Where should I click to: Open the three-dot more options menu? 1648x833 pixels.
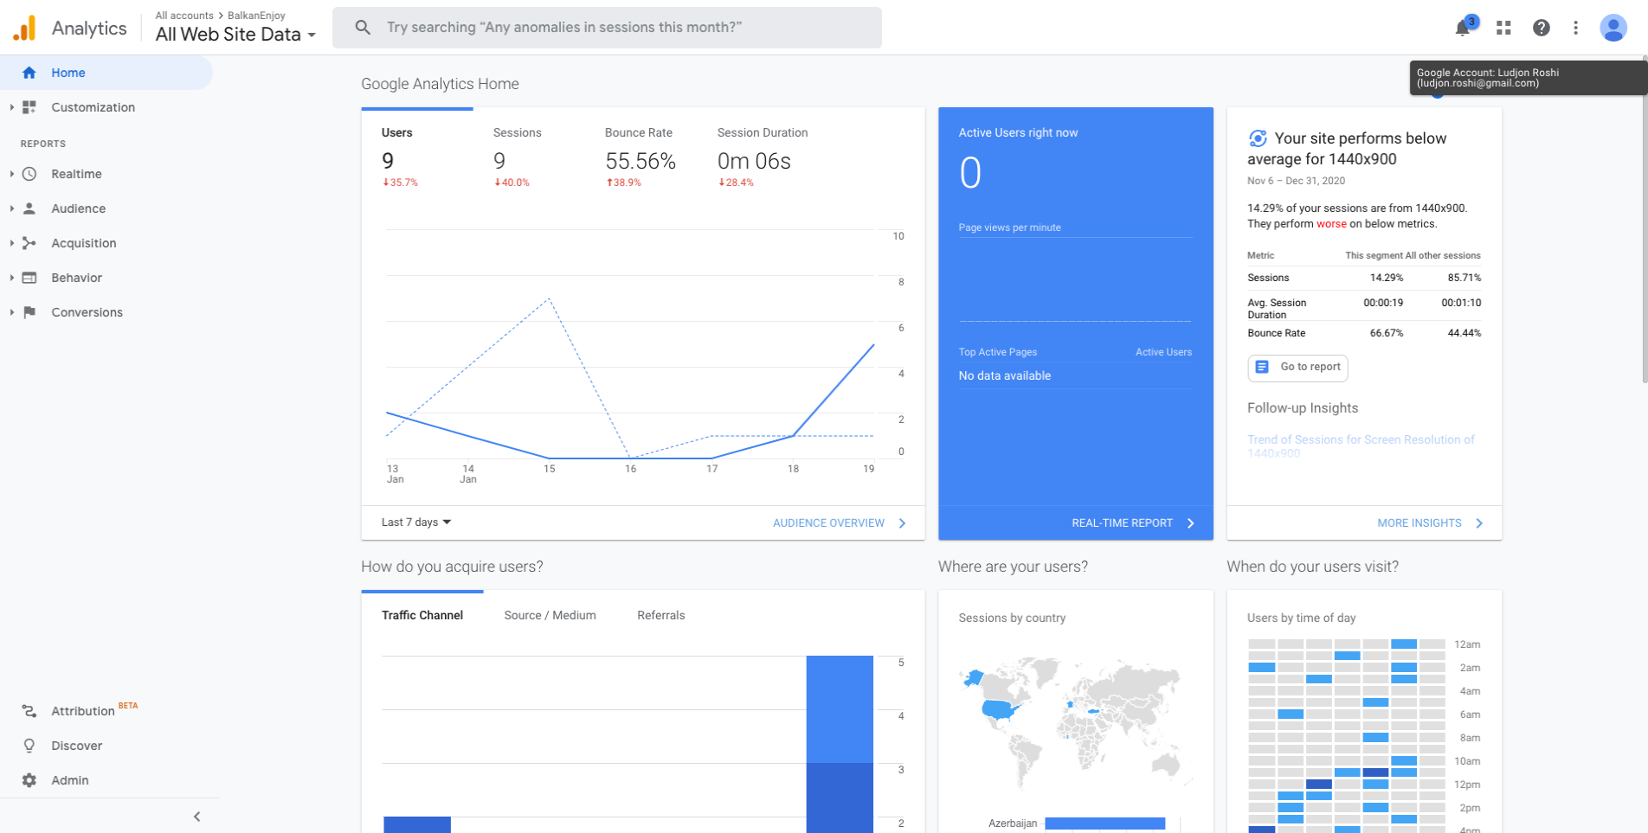[x=1576, y=28]
